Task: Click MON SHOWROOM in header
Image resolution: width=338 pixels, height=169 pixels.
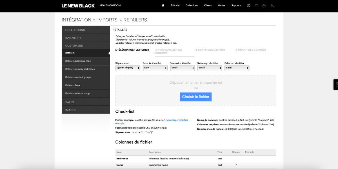Action: 110,5
